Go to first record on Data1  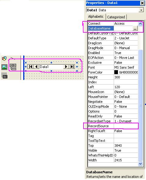30,67
